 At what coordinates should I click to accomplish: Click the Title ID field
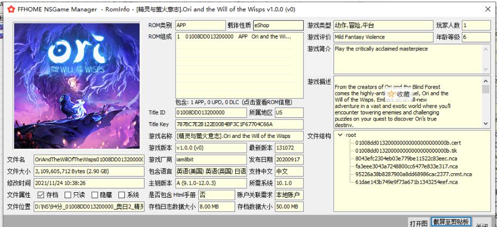pyautogui.click(x=211, y=112)
